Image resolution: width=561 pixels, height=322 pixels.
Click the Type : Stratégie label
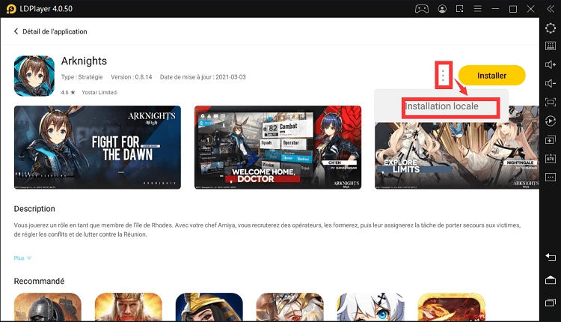pos(82,77)
